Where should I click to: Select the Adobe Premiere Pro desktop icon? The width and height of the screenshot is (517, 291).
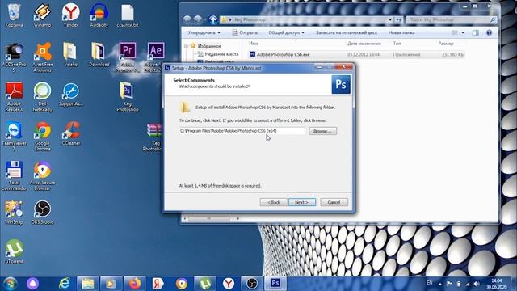click(128, 57)
